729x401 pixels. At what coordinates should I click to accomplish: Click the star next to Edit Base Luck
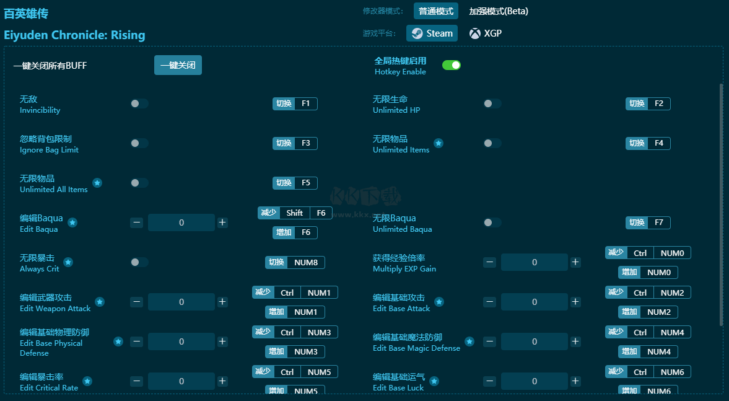tap(434, 381)
